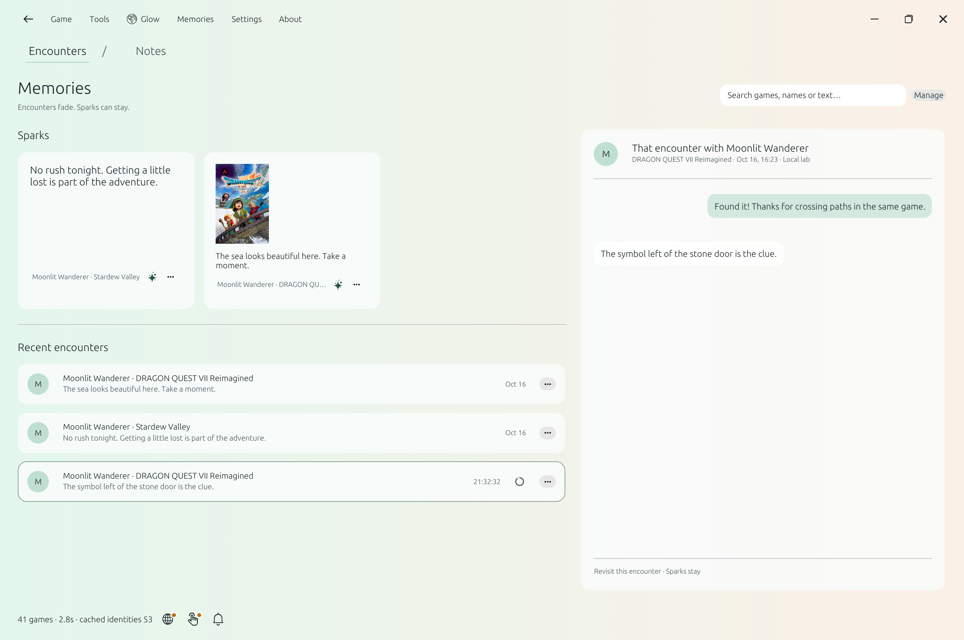This screenshot has height=640, width=964.
Task: Select the Encounters tab
Action: click(58, 51)
